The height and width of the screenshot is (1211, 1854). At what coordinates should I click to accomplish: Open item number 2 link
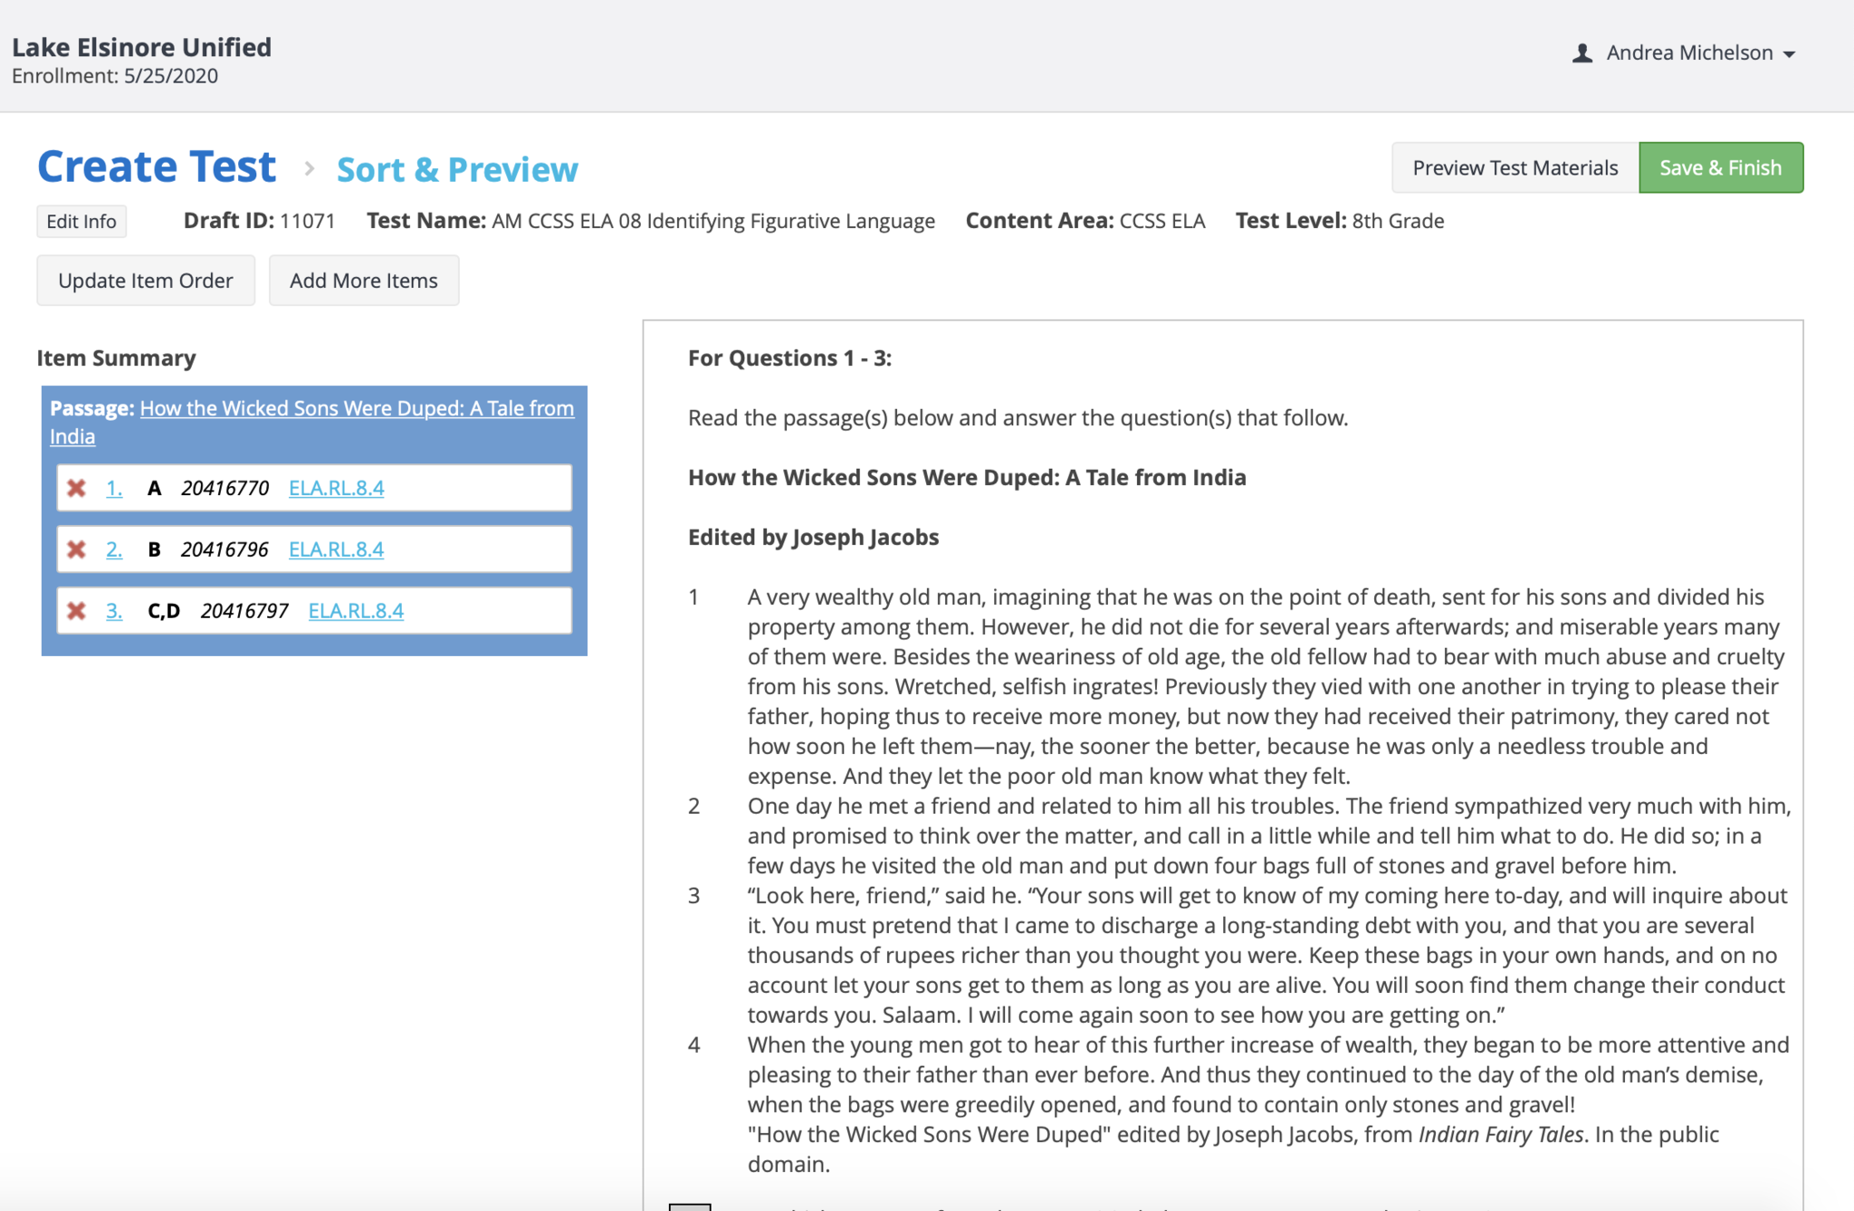click(x=114, y=549)
